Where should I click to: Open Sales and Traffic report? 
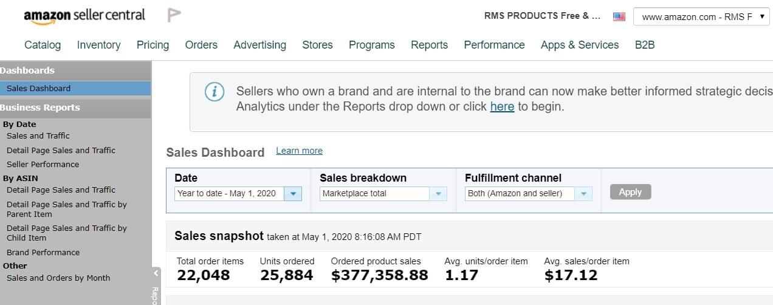click(x=38, y=136)
